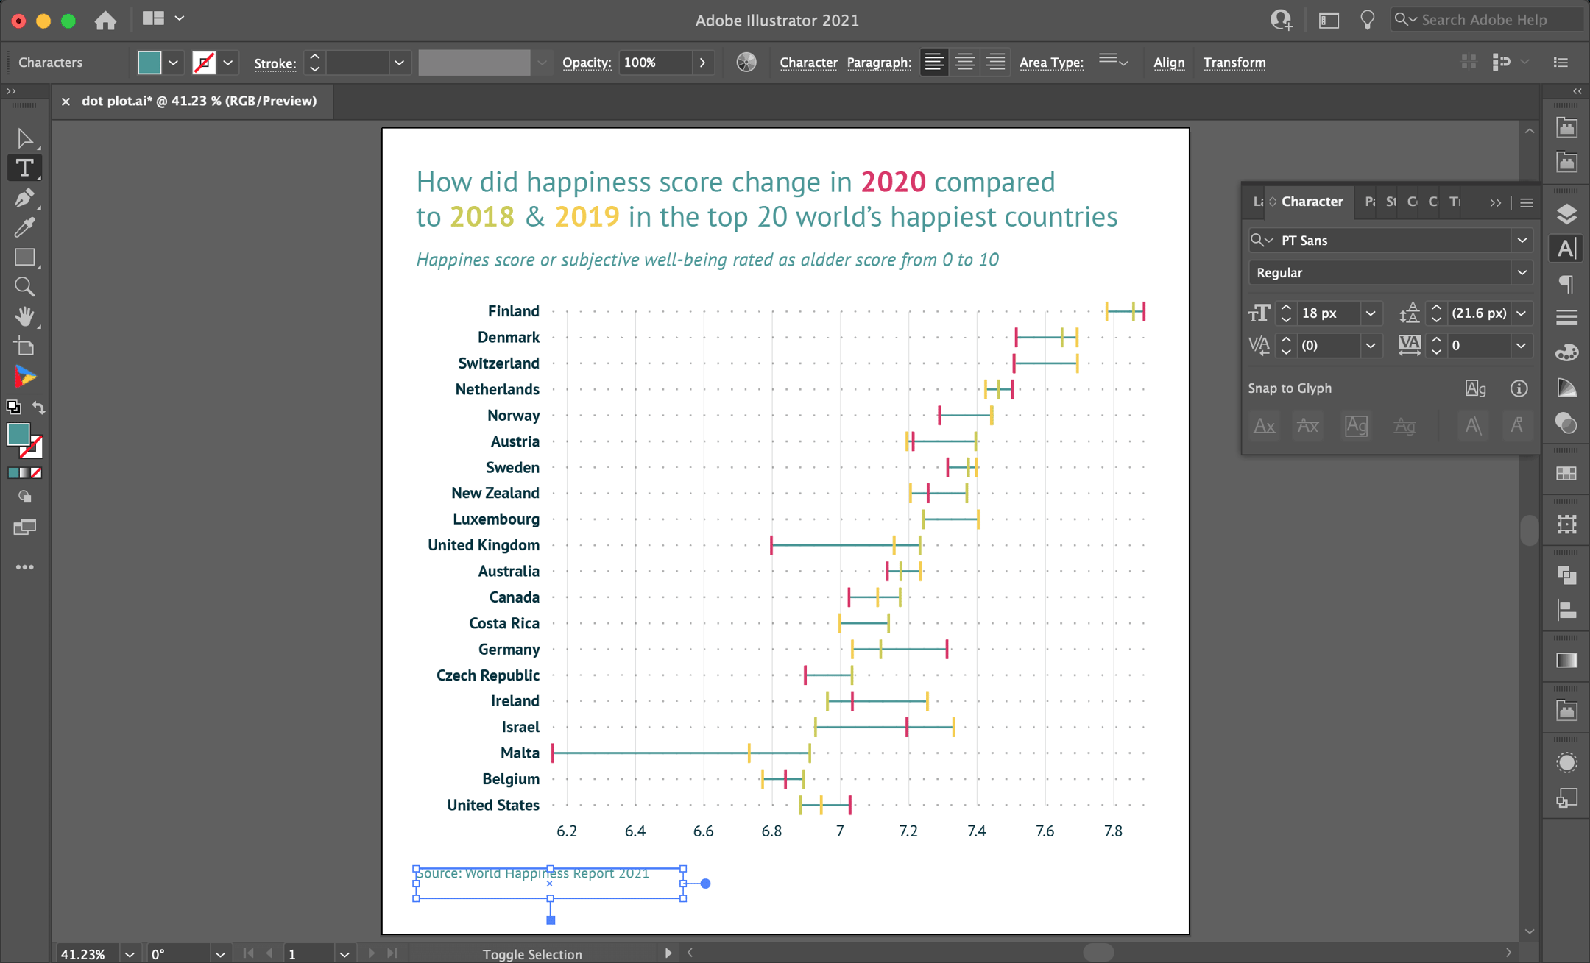Click the Transform link in options bar
This screenshot has width=1590, height=963.
point(1234,63)
